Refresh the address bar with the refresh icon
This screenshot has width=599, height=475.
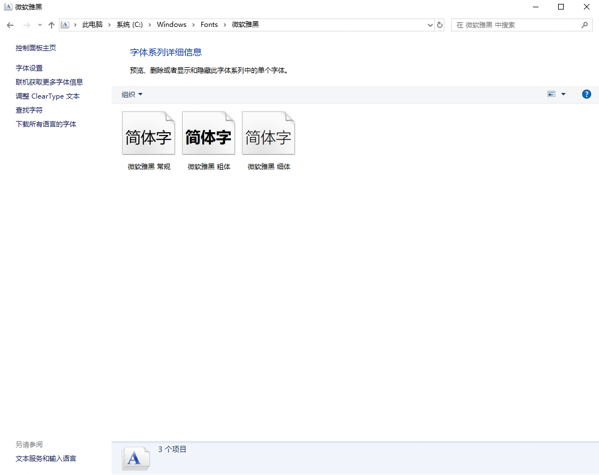439,25
